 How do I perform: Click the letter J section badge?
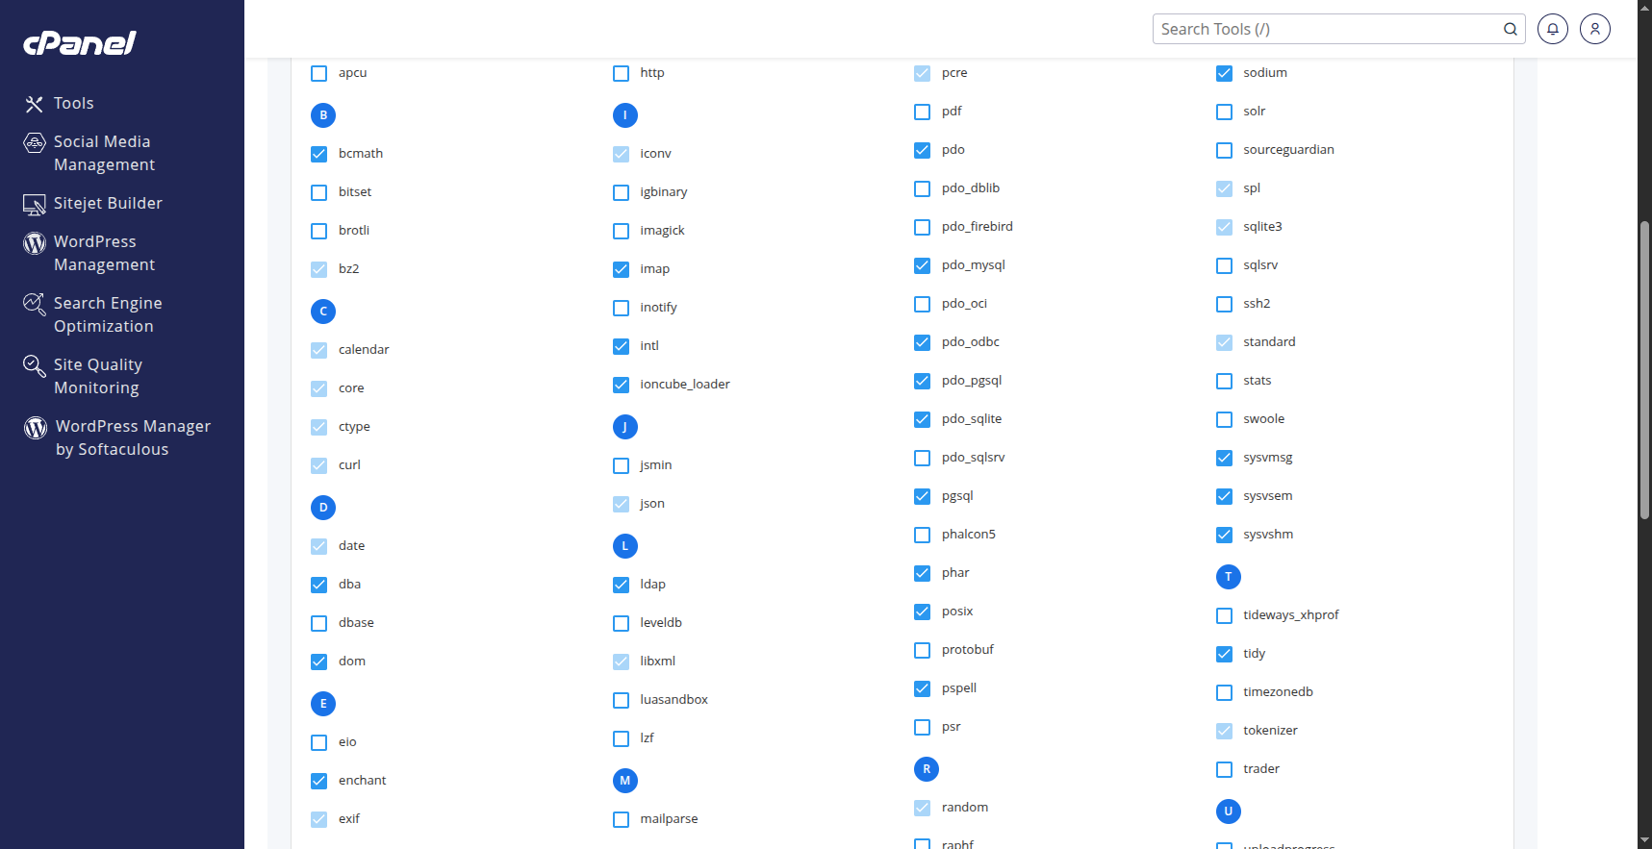tap(625, 427)
